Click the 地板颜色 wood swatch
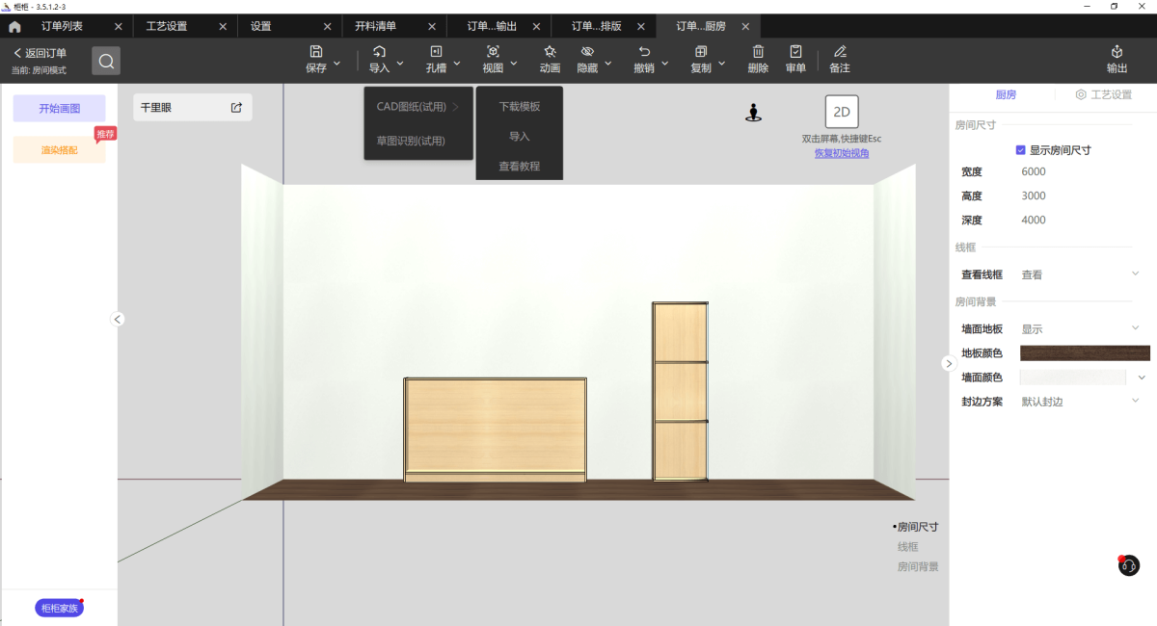 click(x=1085, y=353)
